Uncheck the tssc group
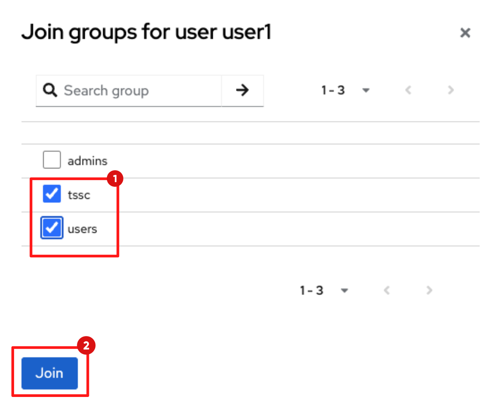 point(51,194)
